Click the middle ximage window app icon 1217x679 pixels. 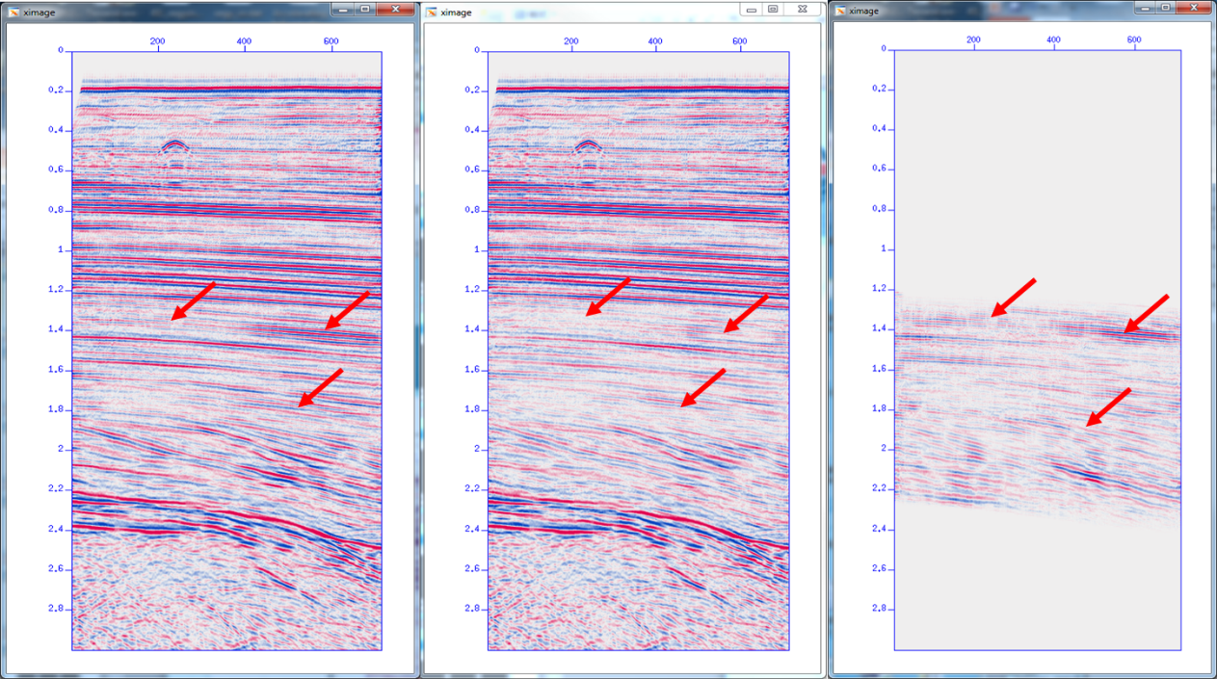point(431,13)
